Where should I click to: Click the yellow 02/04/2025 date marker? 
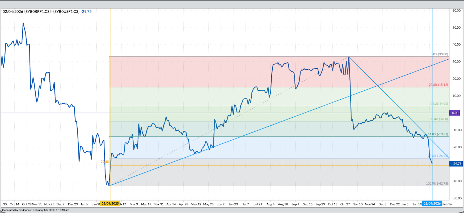point(110,204)
